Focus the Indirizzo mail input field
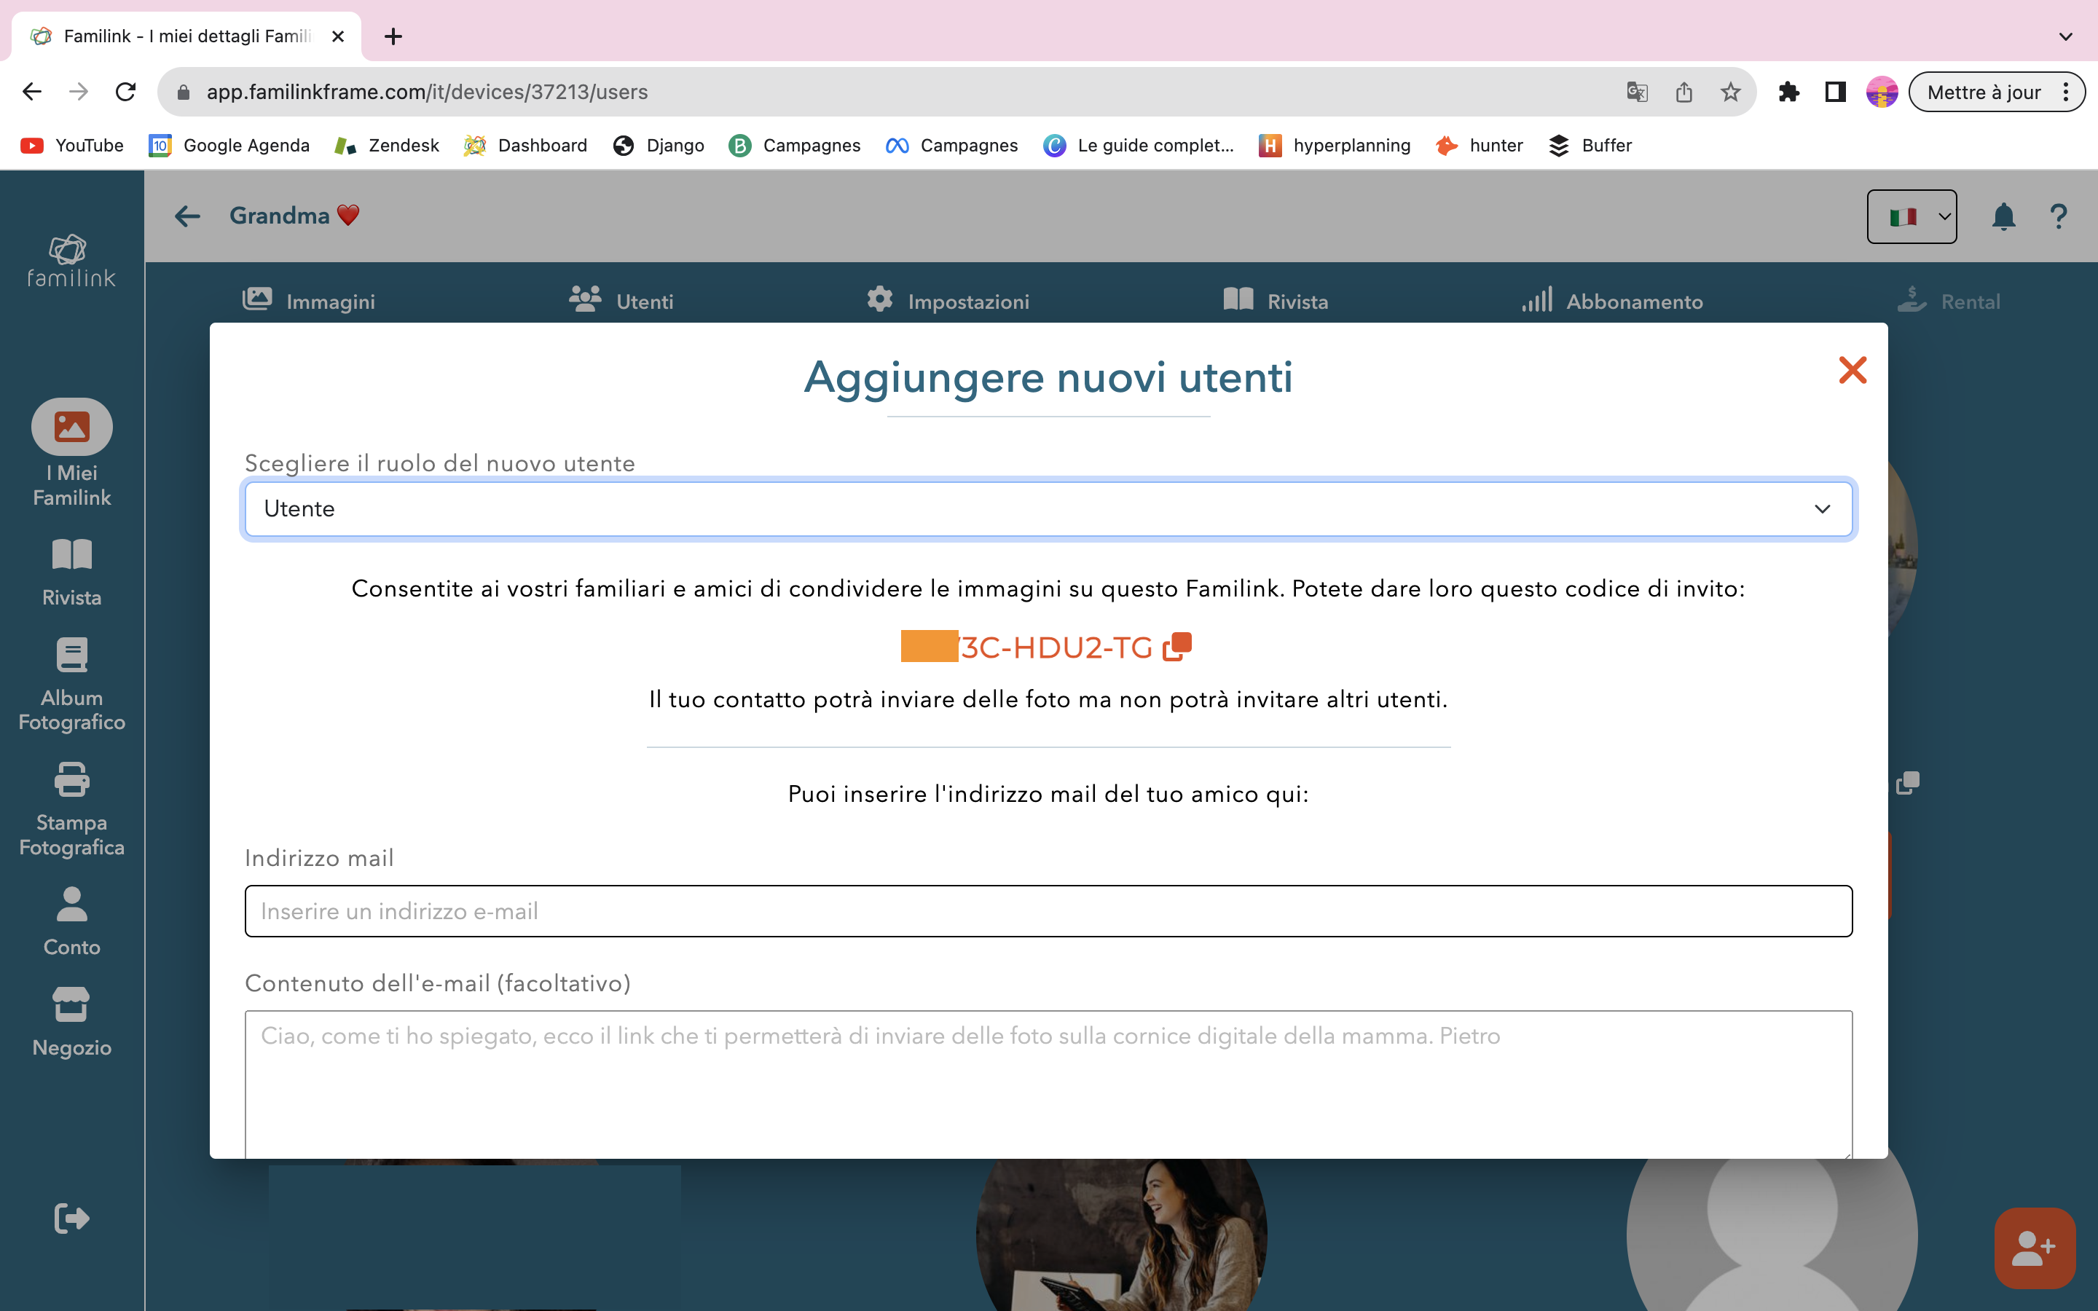Image resolution: width=2098 pixels, height=1311 pixels. [1048, 911]
